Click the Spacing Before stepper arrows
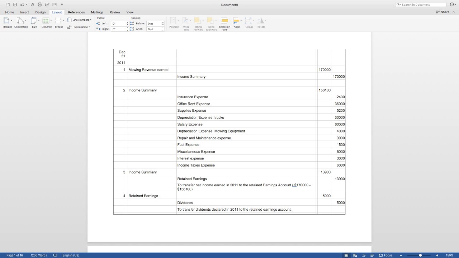The height and width of the screenshot is (258, 459). pos(163,24)
